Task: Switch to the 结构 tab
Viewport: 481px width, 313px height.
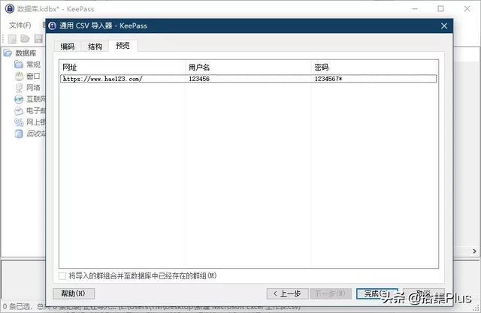Action: coord(95,47)
